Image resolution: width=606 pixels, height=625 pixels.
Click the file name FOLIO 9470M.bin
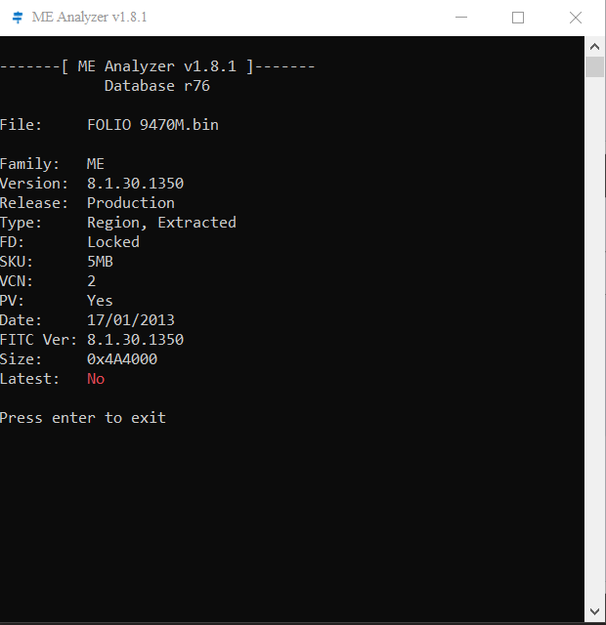[152, 125]
